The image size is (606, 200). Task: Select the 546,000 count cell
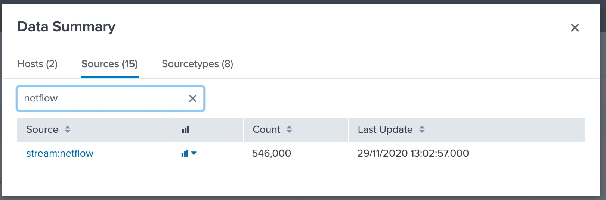[x=271, y=153]
